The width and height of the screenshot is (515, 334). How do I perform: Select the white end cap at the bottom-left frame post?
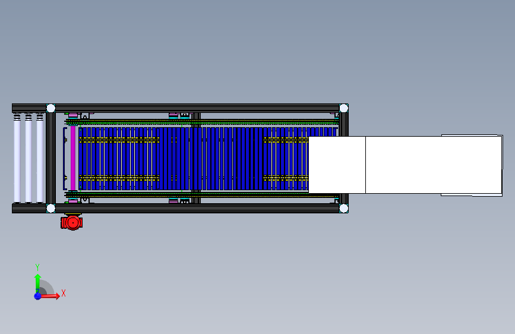pos(51,208)
